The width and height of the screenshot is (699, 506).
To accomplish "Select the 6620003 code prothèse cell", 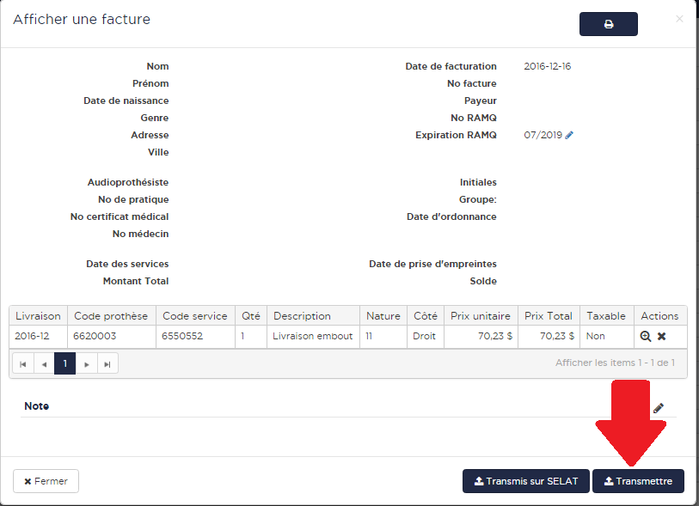I will [95, 336].
